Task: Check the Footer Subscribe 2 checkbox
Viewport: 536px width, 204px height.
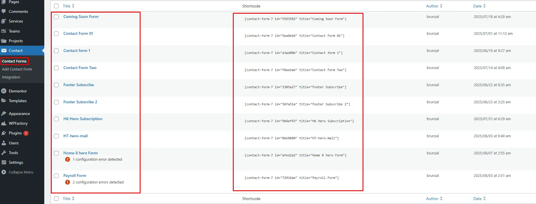Action: click(x=56, y=102)
